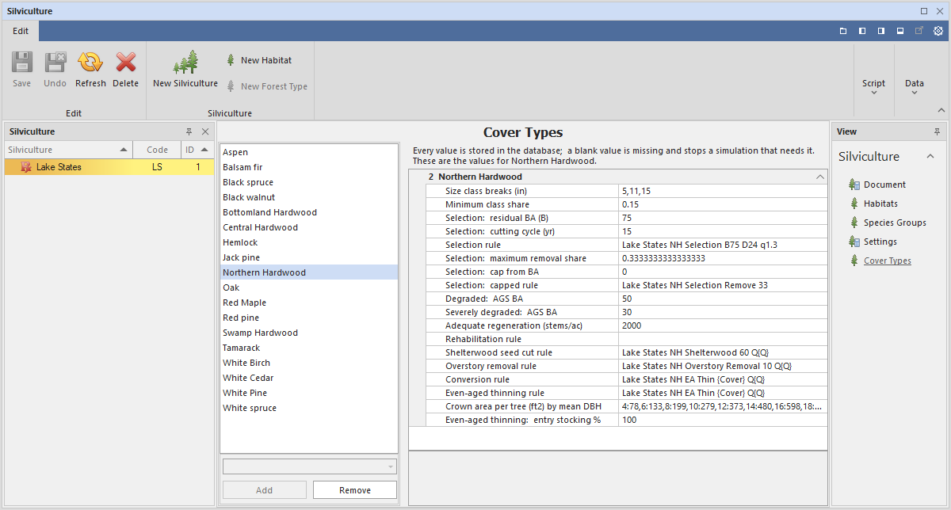The height and width of the screenshot is (510, 951).
Task: Open the Cover Types link
Action: tap(888, 261)
